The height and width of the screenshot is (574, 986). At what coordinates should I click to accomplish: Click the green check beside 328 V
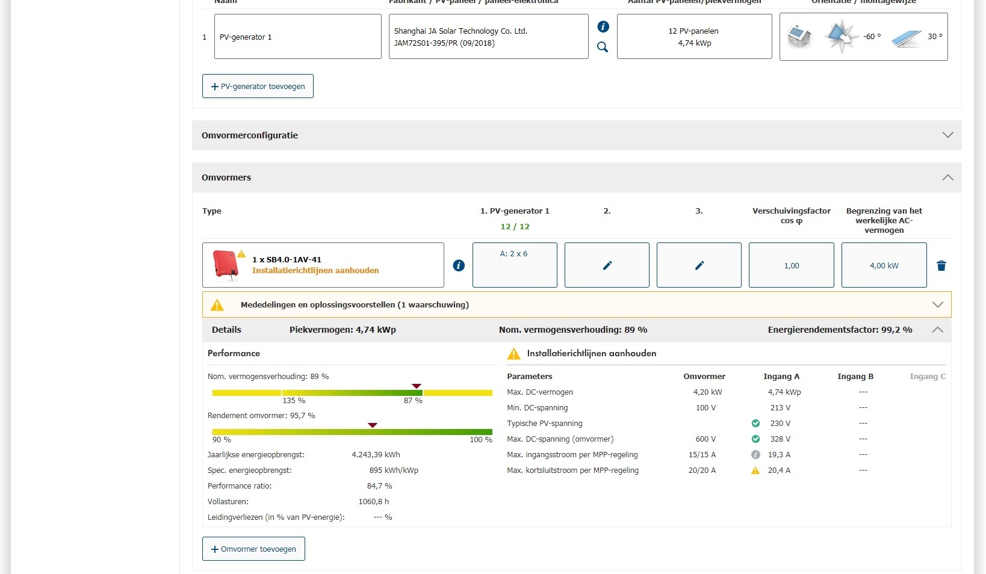(x=755, y=439)
